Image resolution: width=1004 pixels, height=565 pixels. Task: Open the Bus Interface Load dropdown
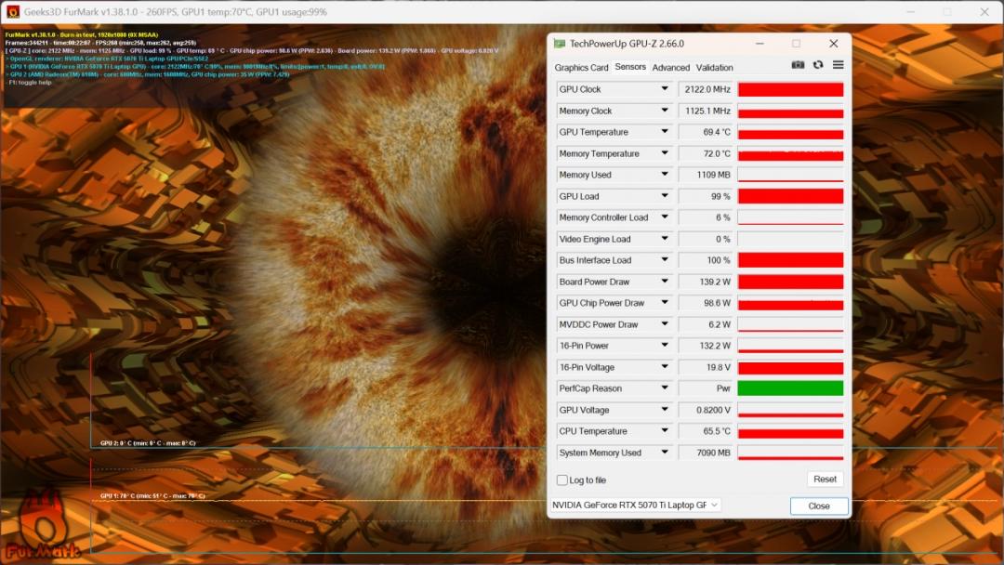[665, 260]
